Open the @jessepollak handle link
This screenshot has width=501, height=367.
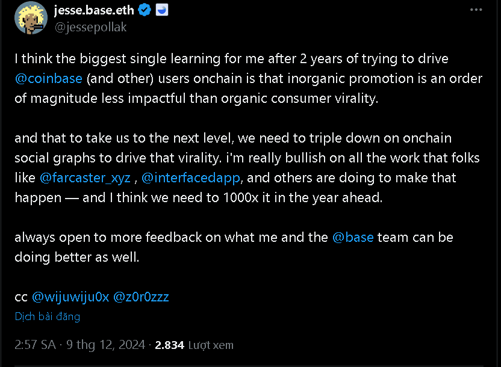[x=90, y=27]
